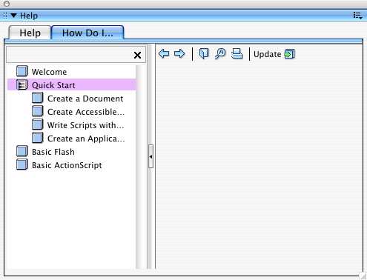Expand the Basic Flash topic
The width and height of the screenshot is (367, 280).
[x=53, y=152]
